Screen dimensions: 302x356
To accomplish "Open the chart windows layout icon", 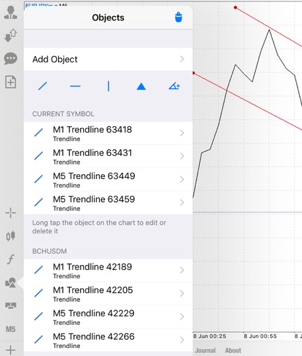I will 11,306.
